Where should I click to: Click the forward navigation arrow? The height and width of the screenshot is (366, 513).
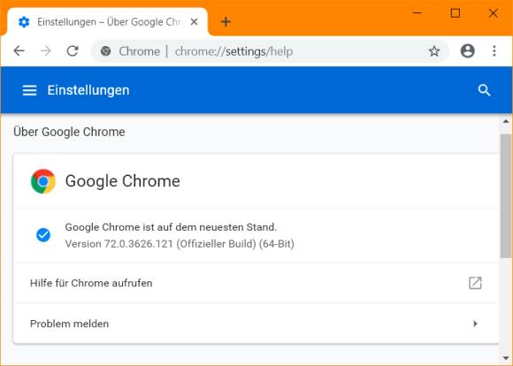point(45,51)
